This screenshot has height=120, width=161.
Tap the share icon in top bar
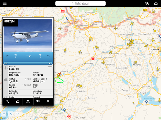point(156,3)
